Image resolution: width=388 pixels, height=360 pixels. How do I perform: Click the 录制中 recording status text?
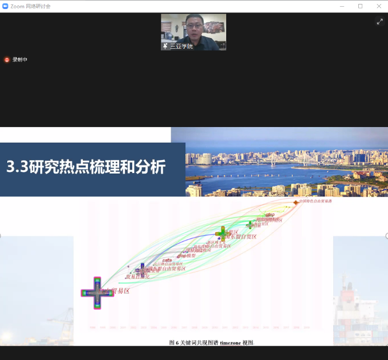[20, 59]
